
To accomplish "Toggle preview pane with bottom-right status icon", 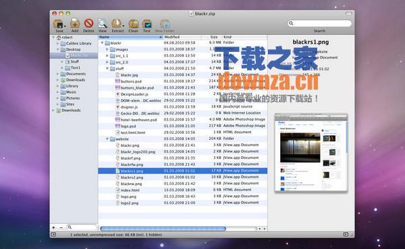I will (x=346, y=234).
